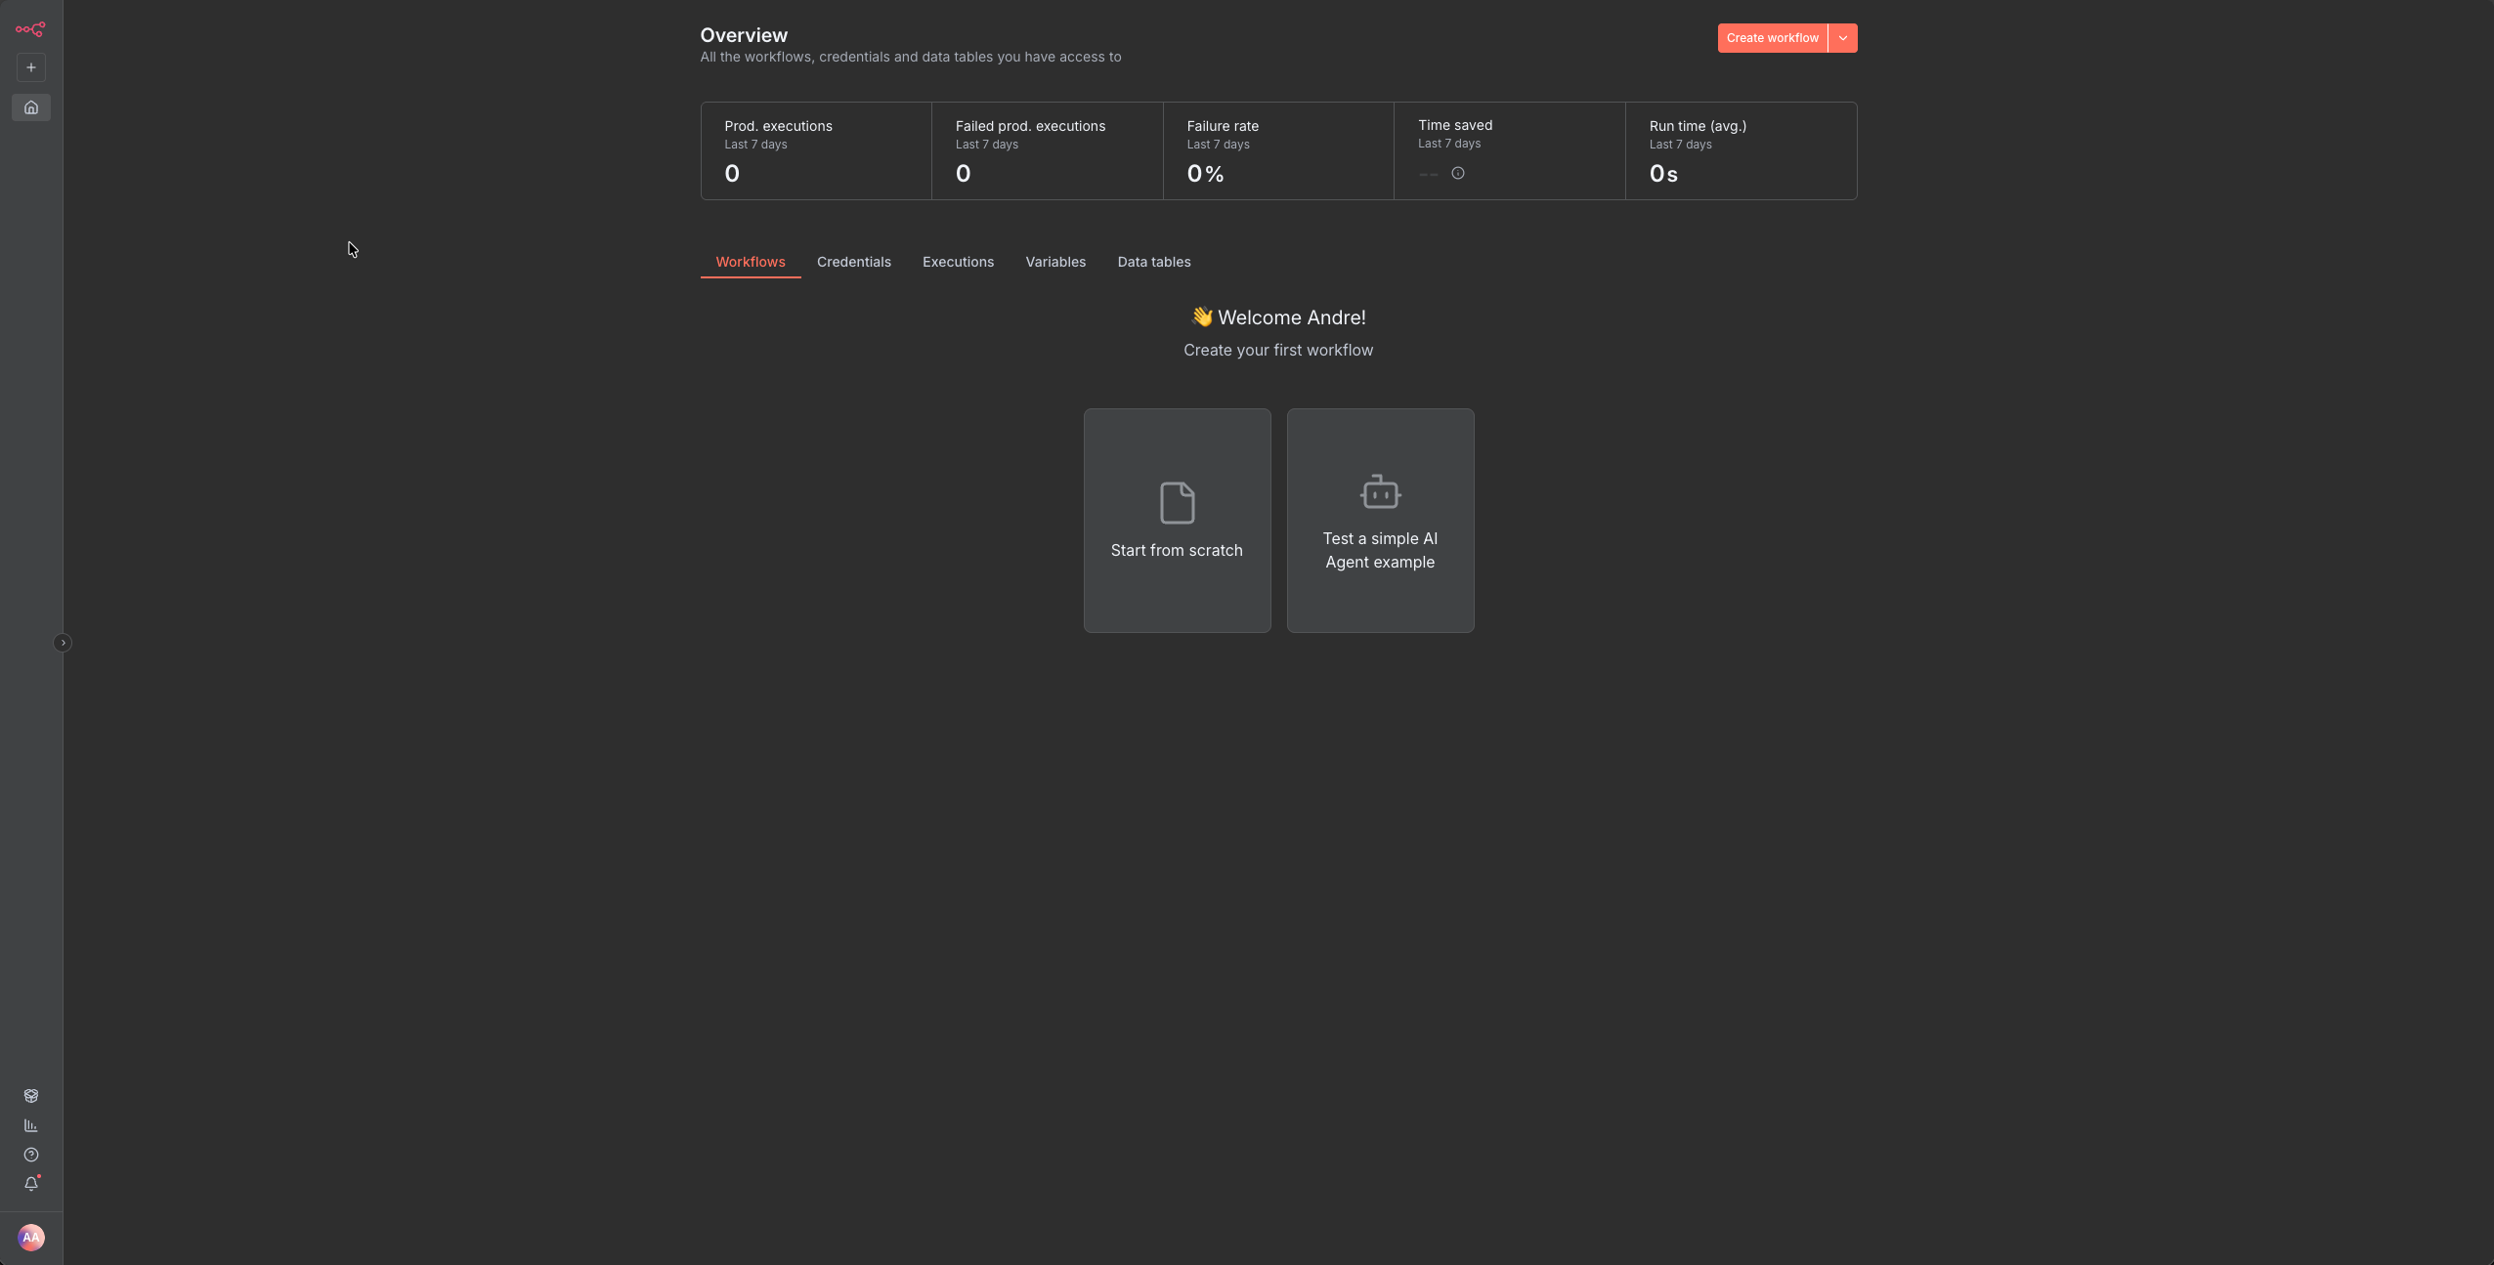Open the Variables tab
The width and height of the screenshot is (2494, 1265).
[1055, 262]
